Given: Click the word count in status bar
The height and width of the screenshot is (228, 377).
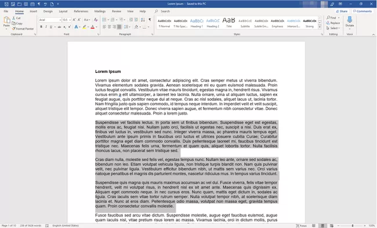Looking at the screenshot, I should click(31, 226).
